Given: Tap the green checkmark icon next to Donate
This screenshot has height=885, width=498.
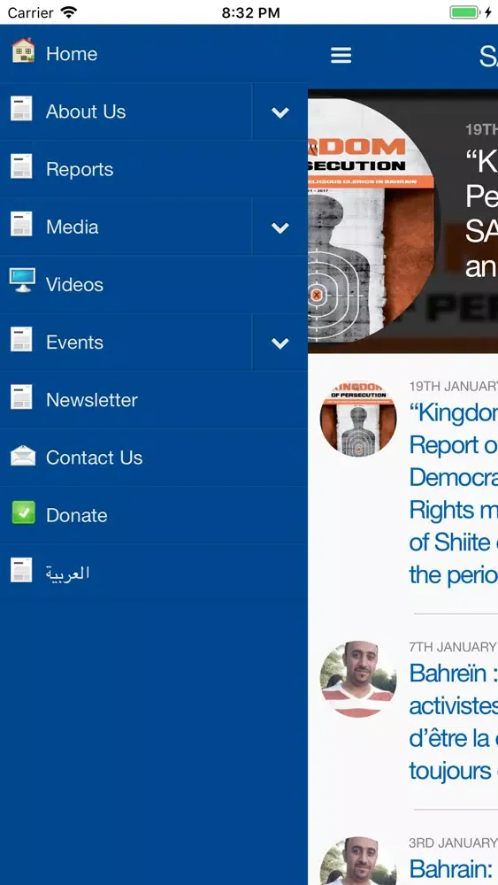Looking at the screenshot, I should coord(23,512).
